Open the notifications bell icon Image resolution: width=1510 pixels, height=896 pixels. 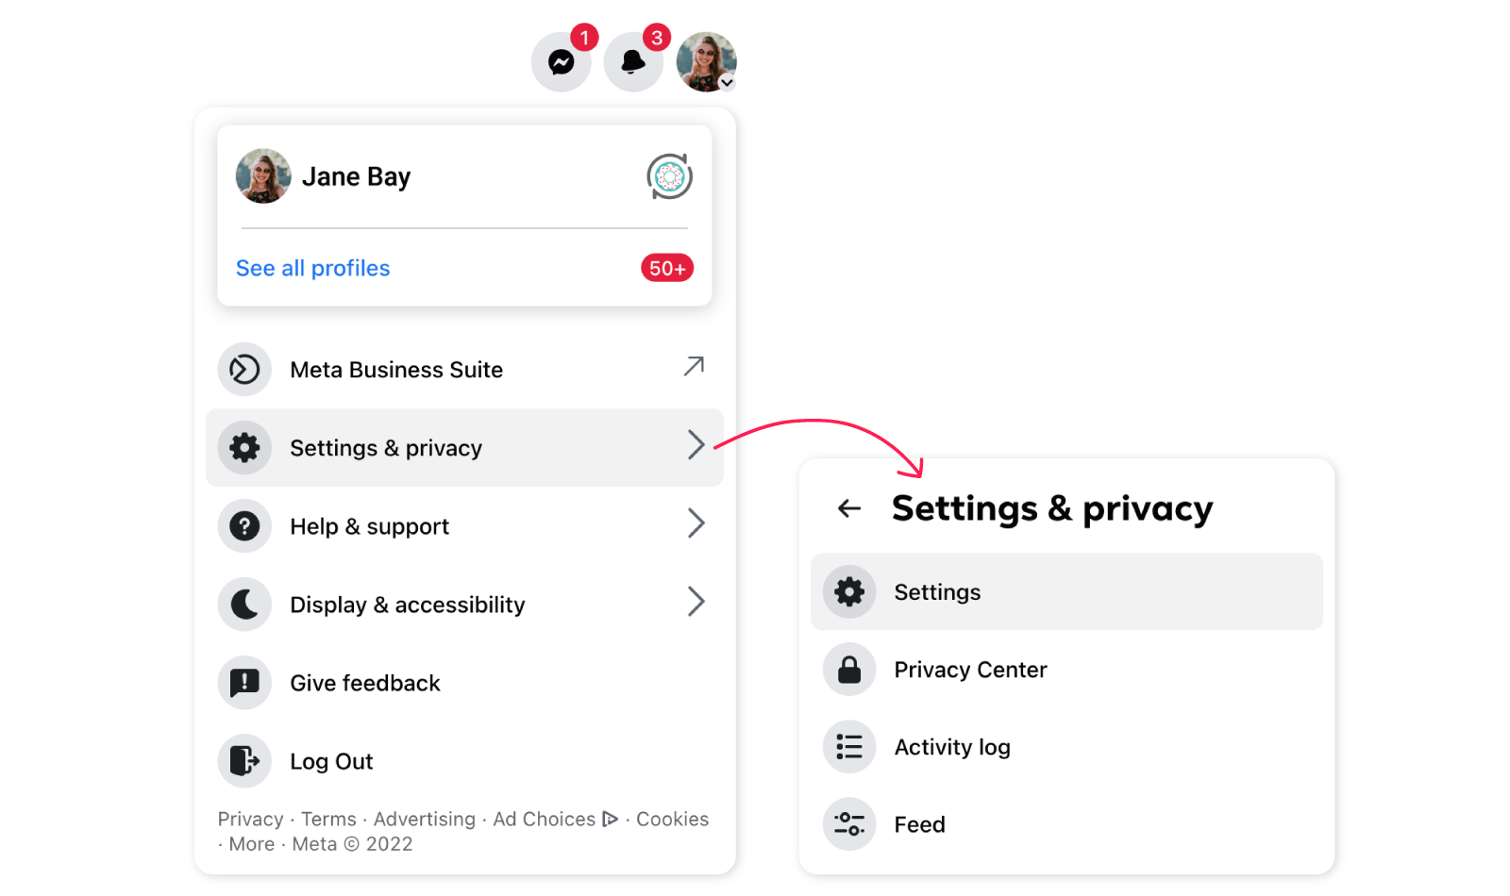pos(633,62)
